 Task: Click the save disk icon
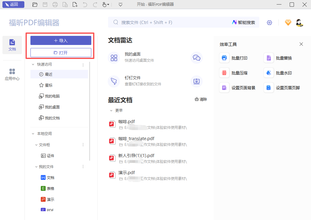coord(45,4)
